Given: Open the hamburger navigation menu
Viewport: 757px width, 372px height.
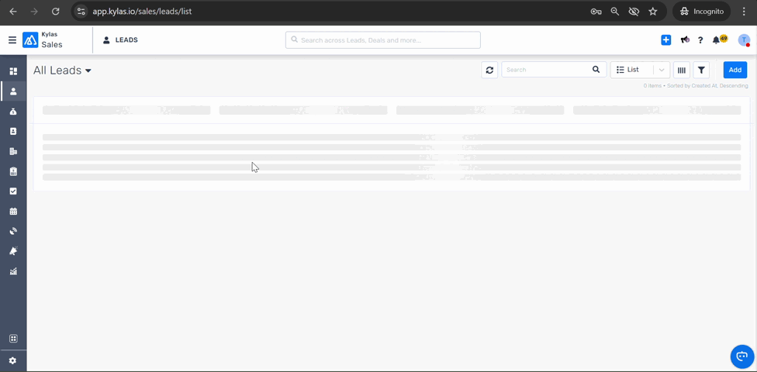Looking at the screenshot, I should point(12,40).
